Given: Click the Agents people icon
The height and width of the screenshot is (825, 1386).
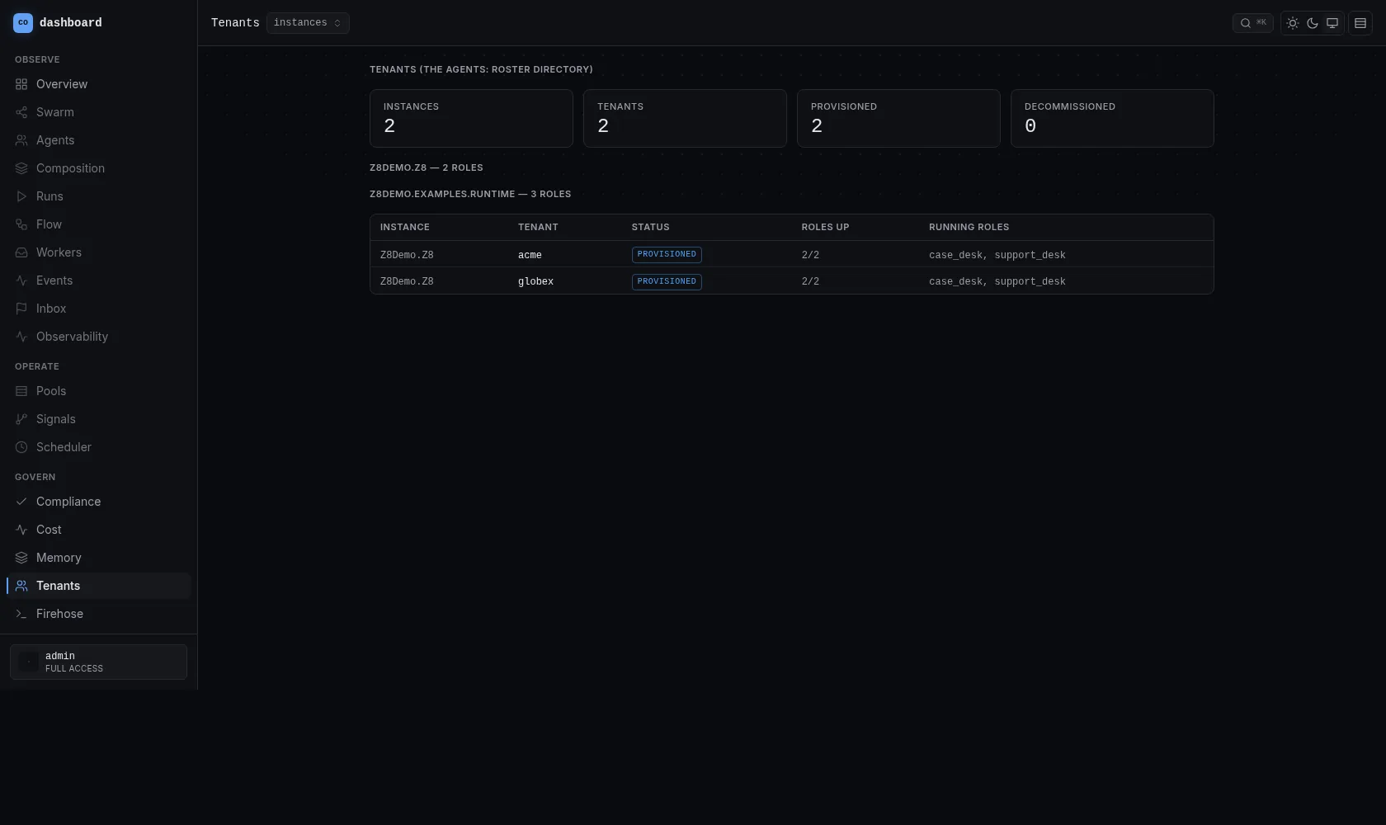Looking at the screenshot, I should [x=21, y=140].
